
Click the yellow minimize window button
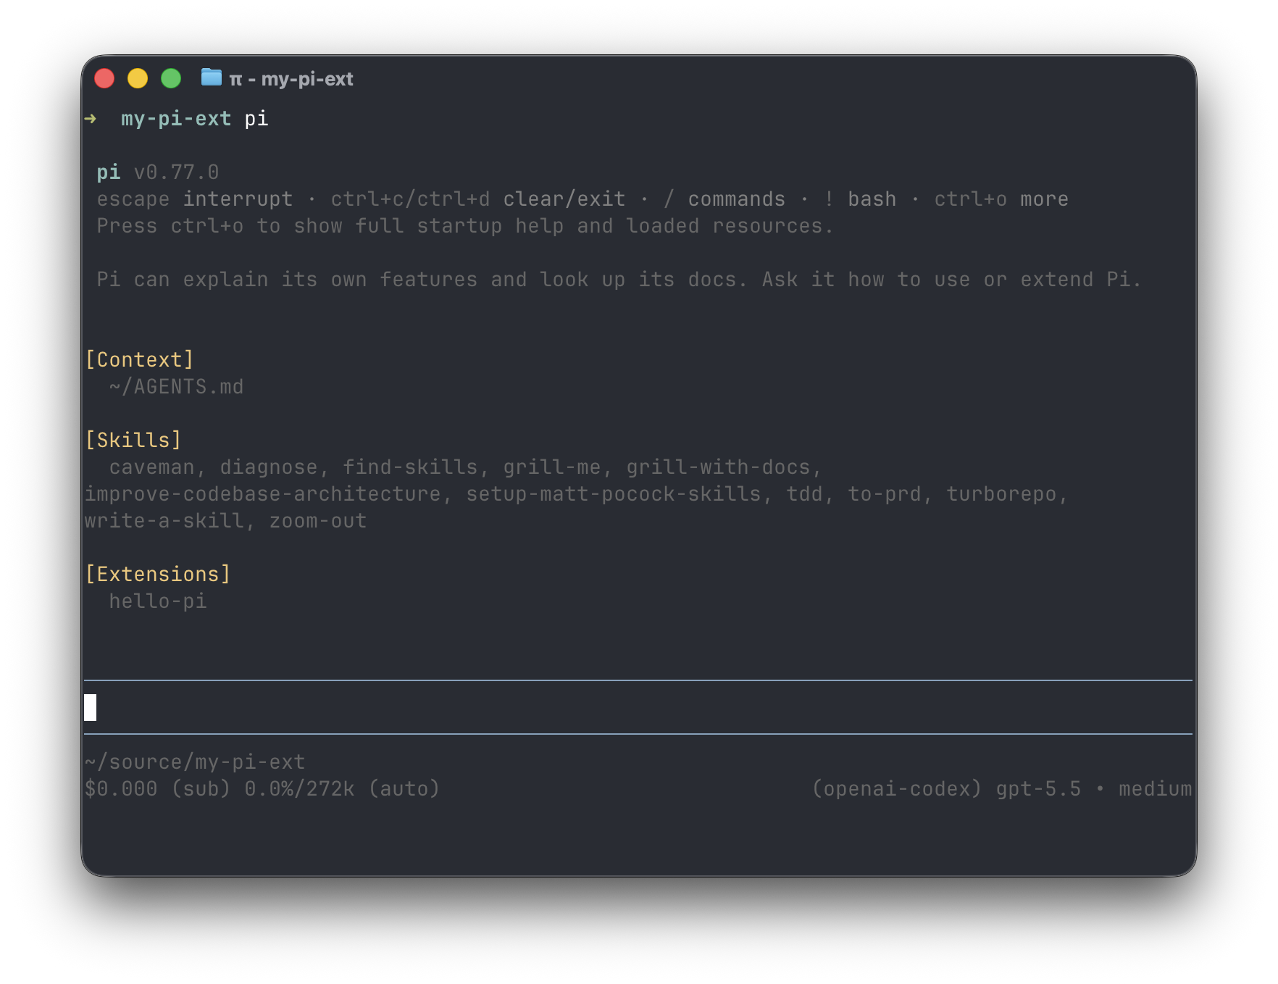(138, 78)
